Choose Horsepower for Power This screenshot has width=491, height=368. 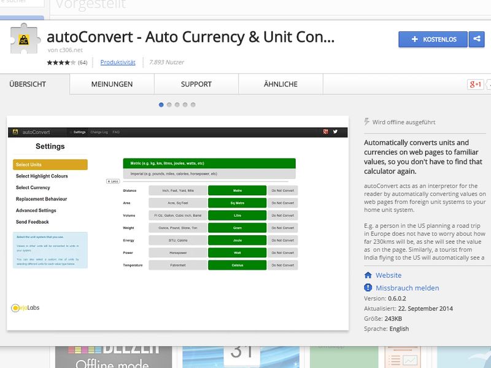pos(178,253)
